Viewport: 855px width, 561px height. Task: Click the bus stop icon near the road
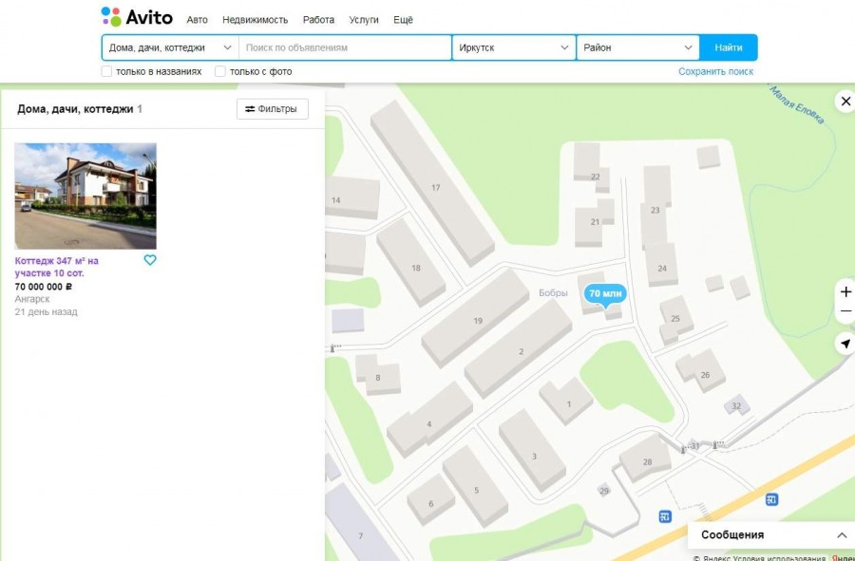click(665, 516)
